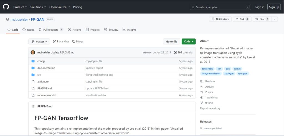
Task: Select the cyclegan topic tag
Action: (229, 74)
